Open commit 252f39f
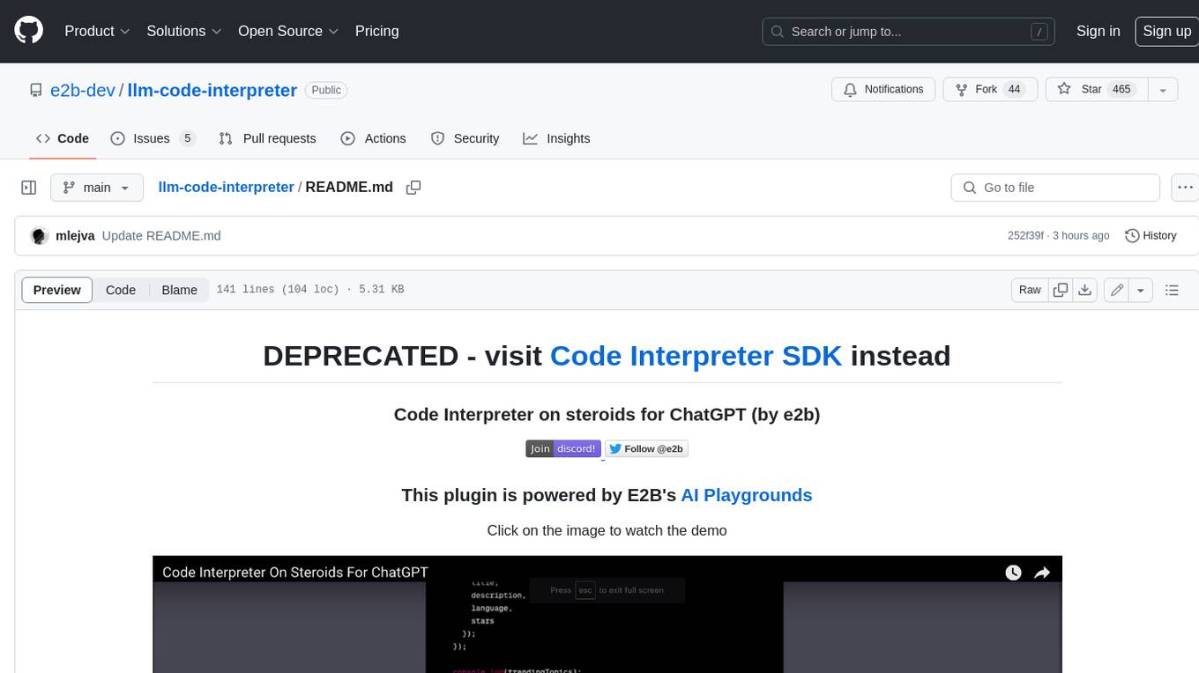 pos(1025,235)
